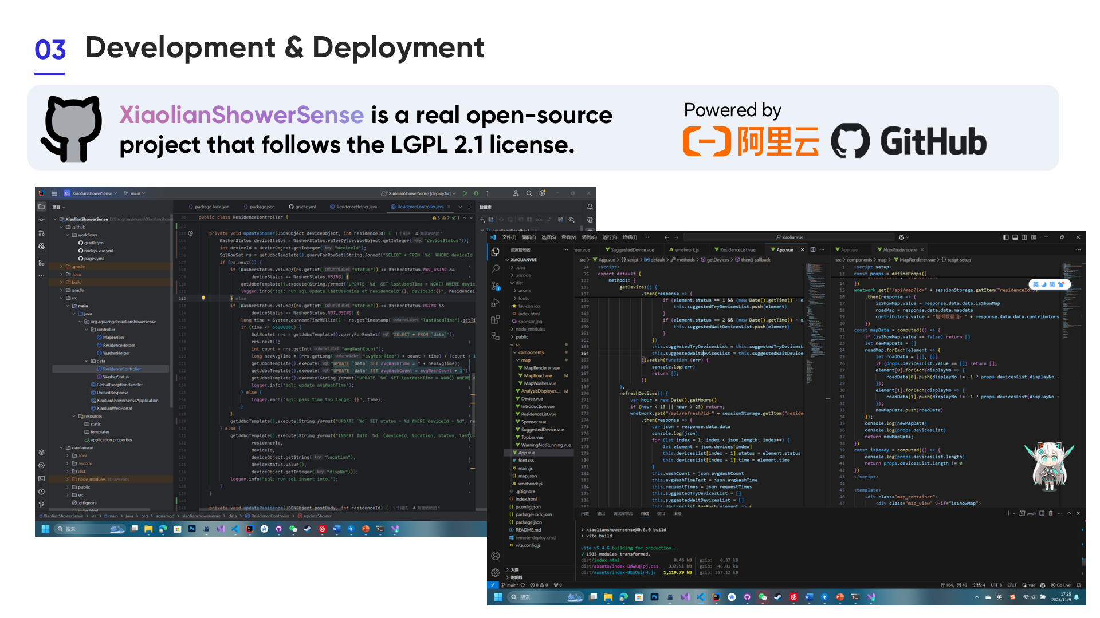Open the VS Code Search activity icon
Screen dimensions: 1100x618
(495, 268)
